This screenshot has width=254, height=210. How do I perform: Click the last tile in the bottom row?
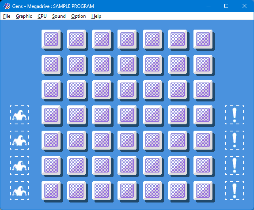click(203, 190)
